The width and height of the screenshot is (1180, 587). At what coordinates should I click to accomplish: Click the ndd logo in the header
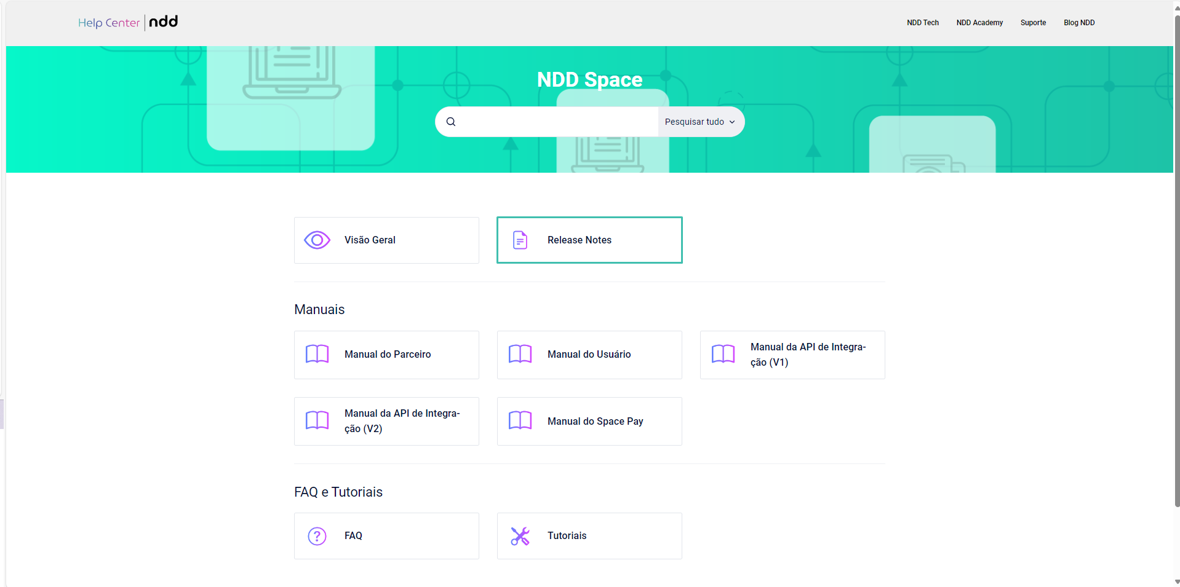pos(164,22)
